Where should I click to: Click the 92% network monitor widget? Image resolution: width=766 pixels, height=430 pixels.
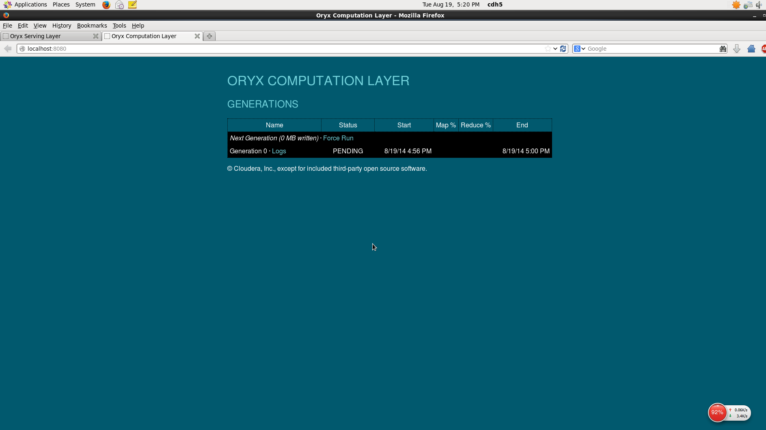pyautogui.click(x=717, y=412)
